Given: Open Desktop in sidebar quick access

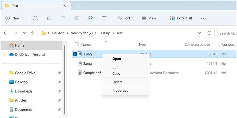Looking at the screenshot, I should coord(21,82).
